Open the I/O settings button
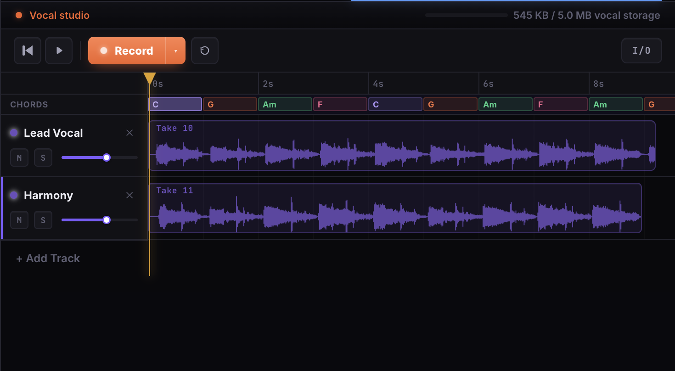675x371 pixels. [x=641, y=51]
